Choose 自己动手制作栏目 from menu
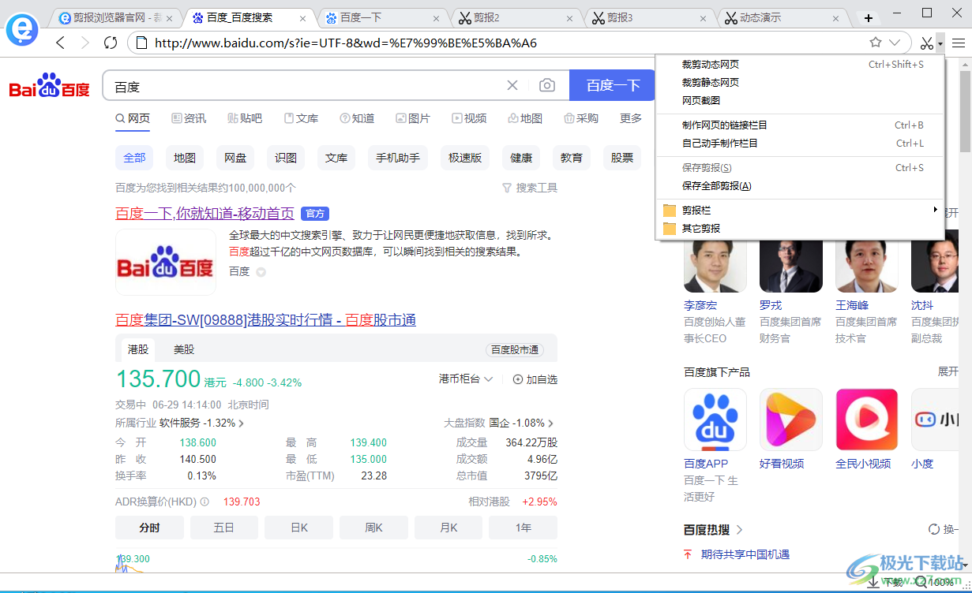This screenshot has height=593, width=972. click(800, 143)
